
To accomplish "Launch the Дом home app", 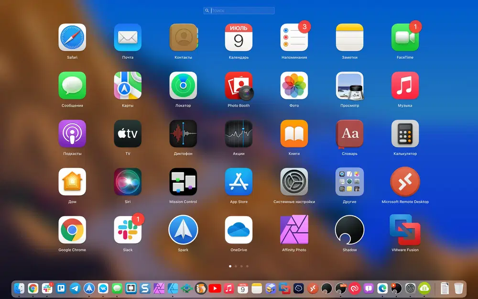I will (72, 182).
